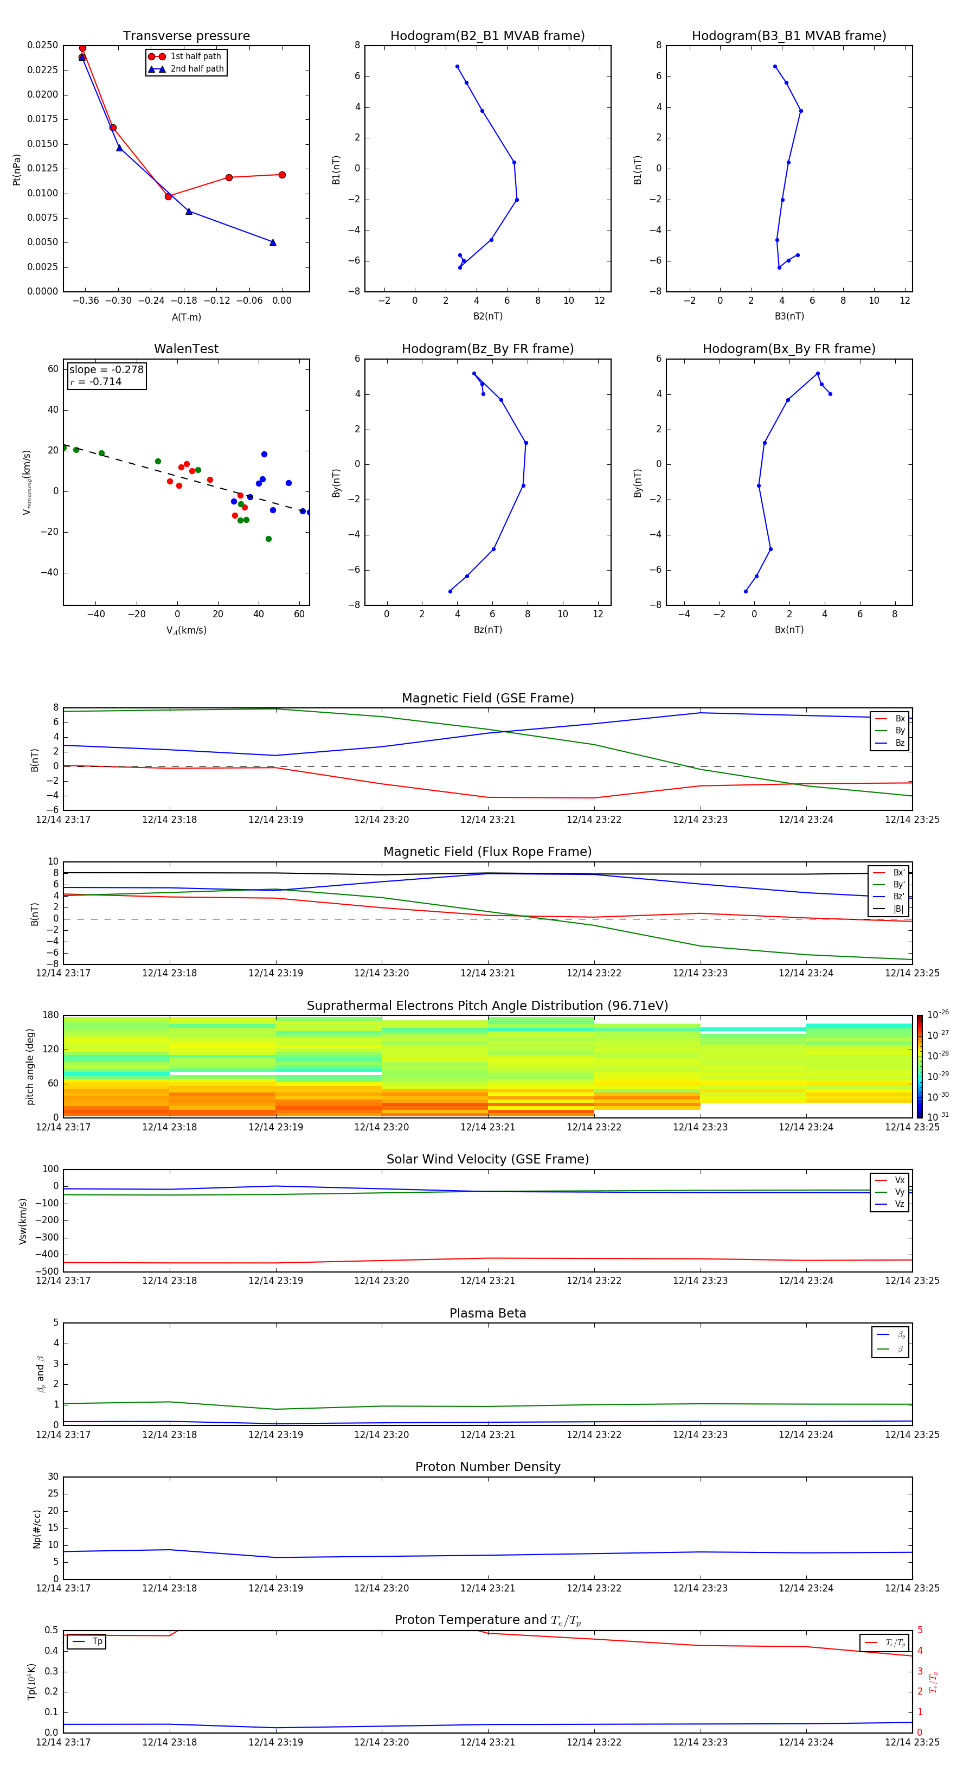Click the Tp legend box in temperature panel

(87, 1641)
